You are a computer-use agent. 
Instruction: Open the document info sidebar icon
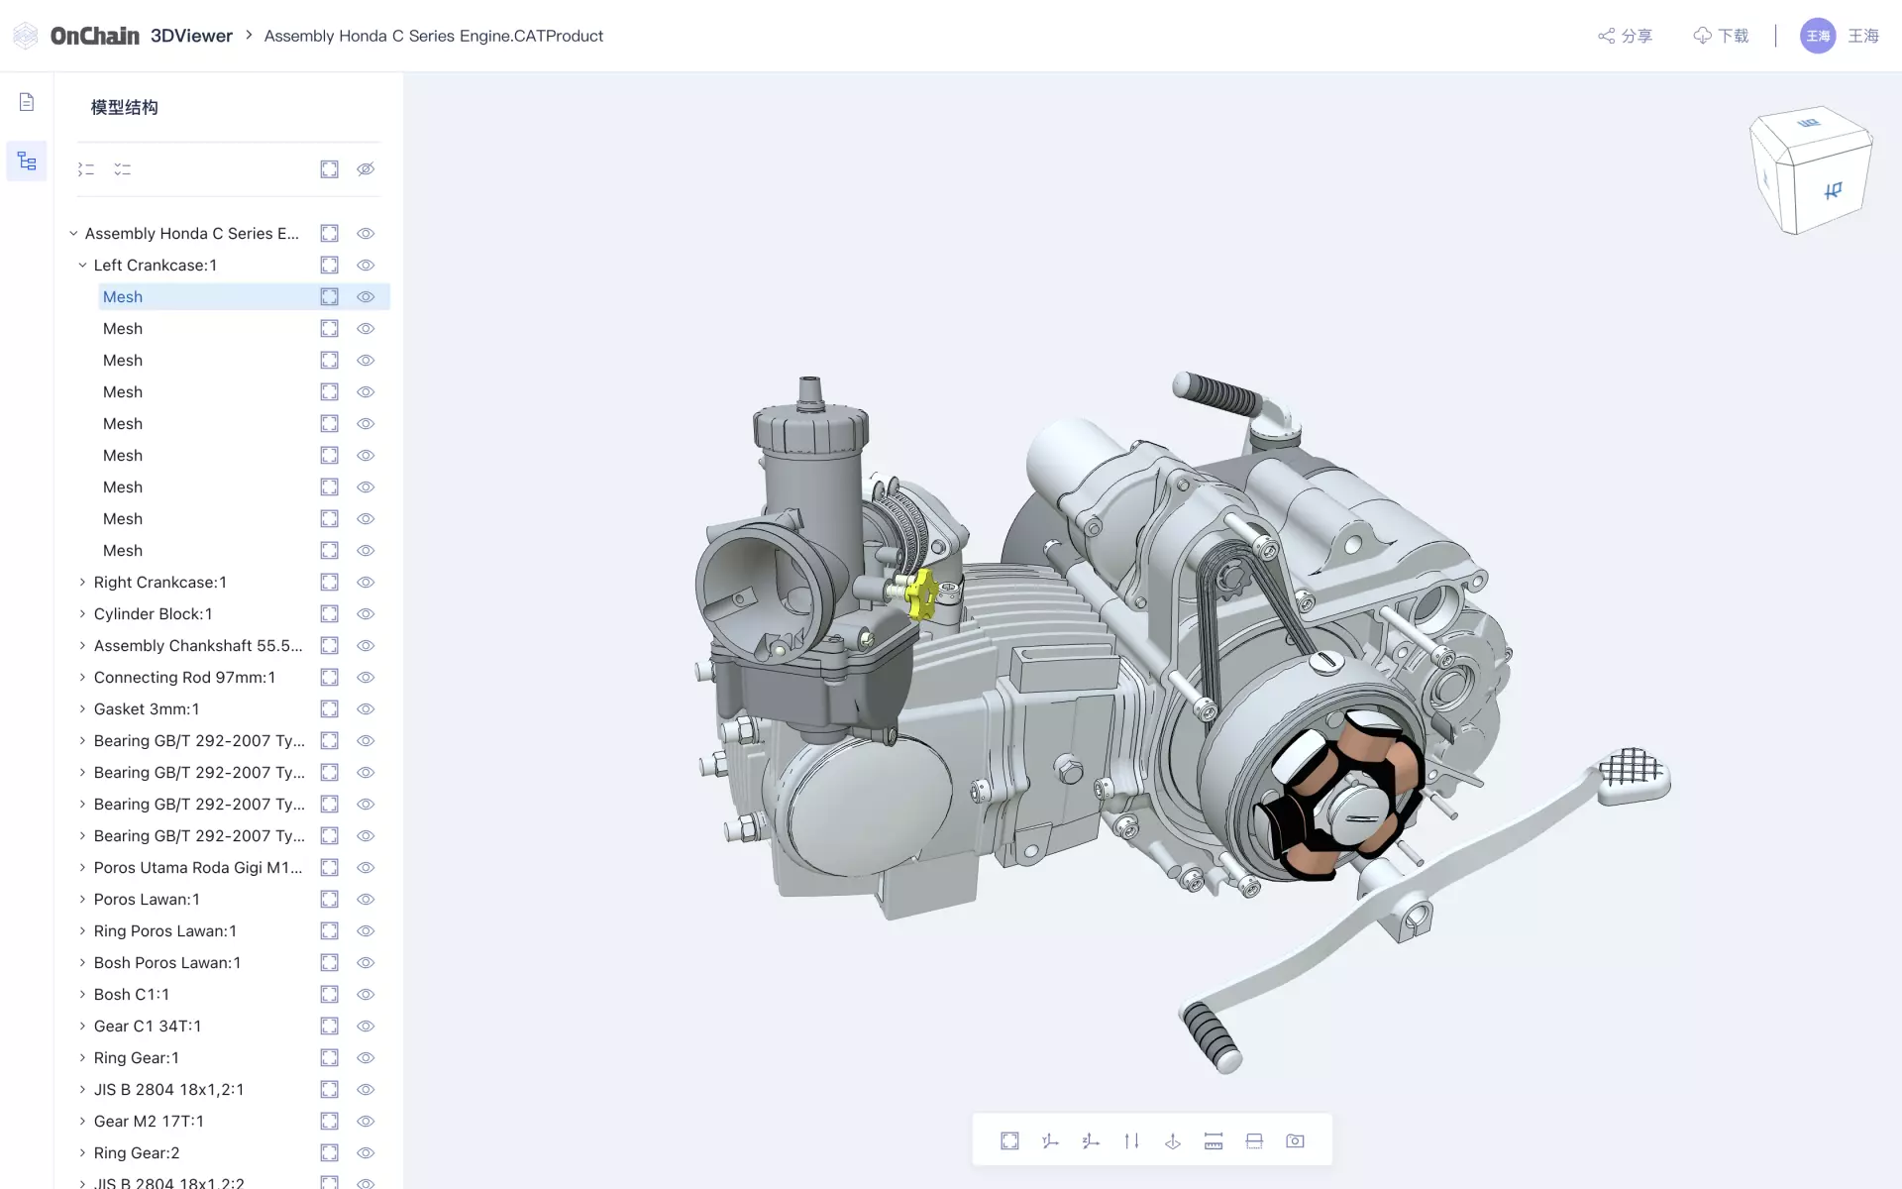click(x=27, y=102)
